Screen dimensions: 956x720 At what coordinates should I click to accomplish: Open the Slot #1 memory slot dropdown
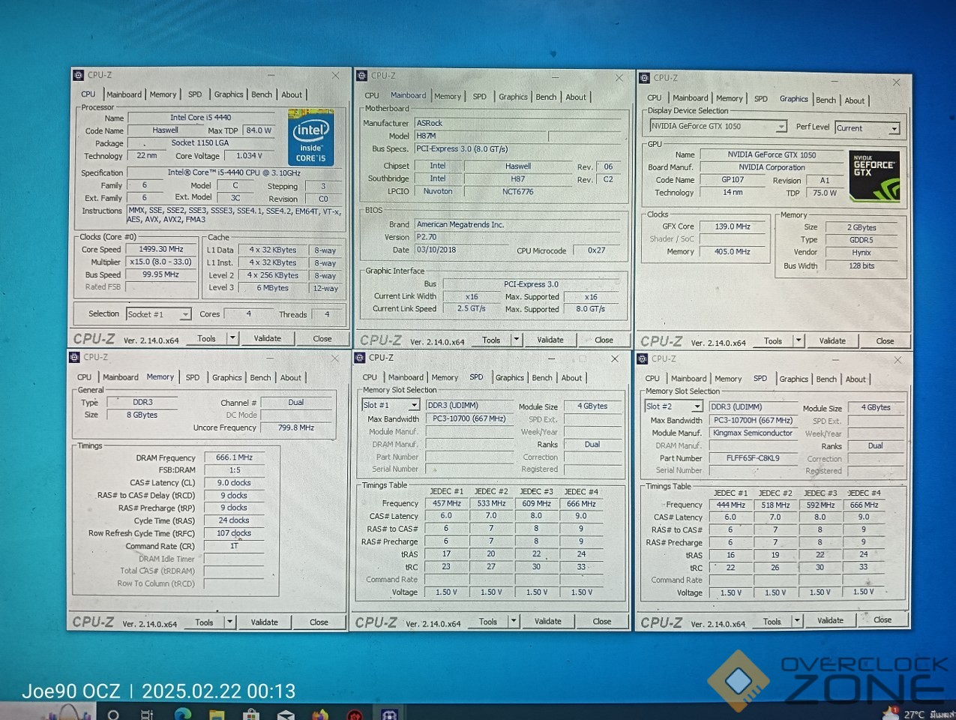pos(390,405)
